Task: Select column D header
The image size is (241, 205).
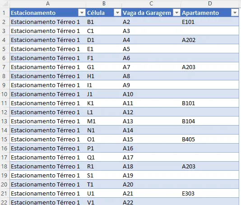Action: 210,4
